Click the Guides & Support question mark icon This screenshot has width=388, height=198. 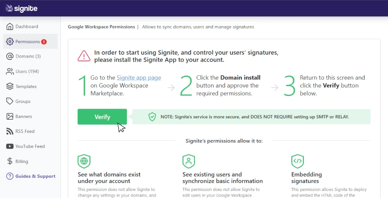(x=10, y=176)
